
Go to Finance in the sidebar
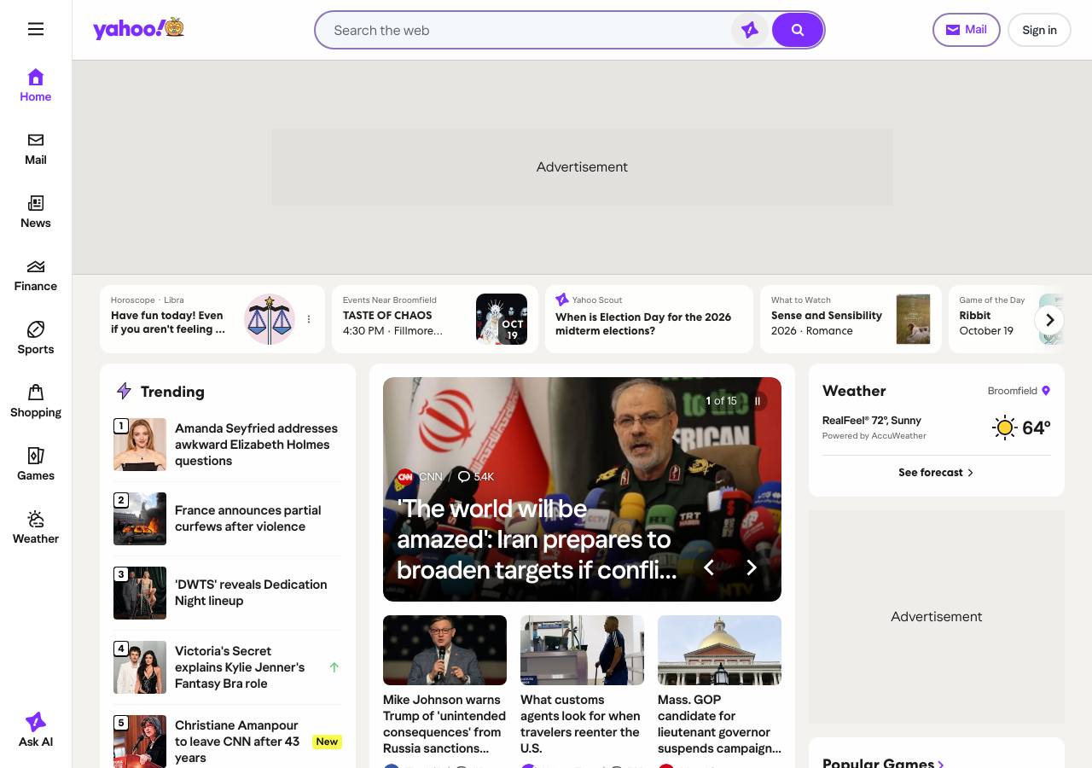36,275
